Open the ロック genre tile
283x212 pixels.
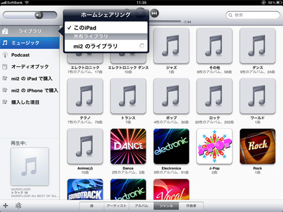[215, 96]
